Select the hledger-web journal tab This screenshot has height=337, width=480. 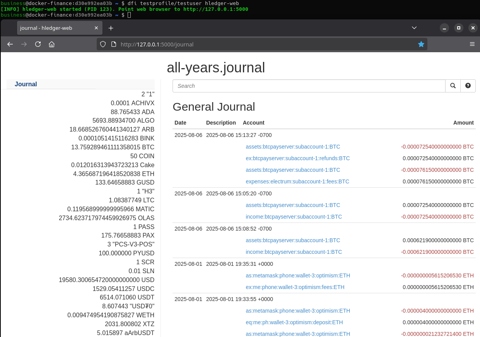pos(54,28)
